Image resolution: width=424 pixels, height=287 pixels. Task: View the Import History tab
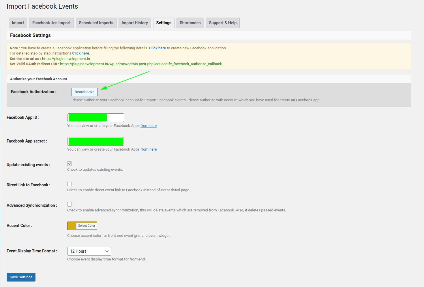(135, 23)
